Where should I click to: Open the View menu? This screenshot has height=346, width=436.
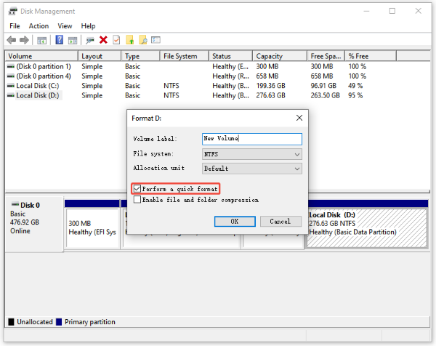click(65, 26)
